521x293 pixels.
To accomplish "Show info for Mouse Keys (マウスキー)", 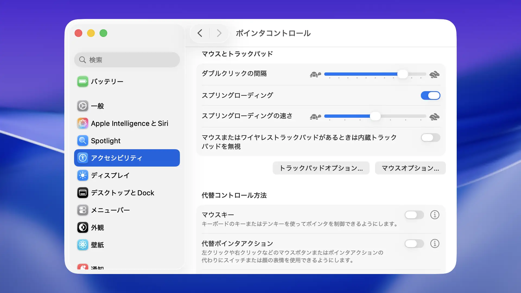I will (x=435, y=215).
